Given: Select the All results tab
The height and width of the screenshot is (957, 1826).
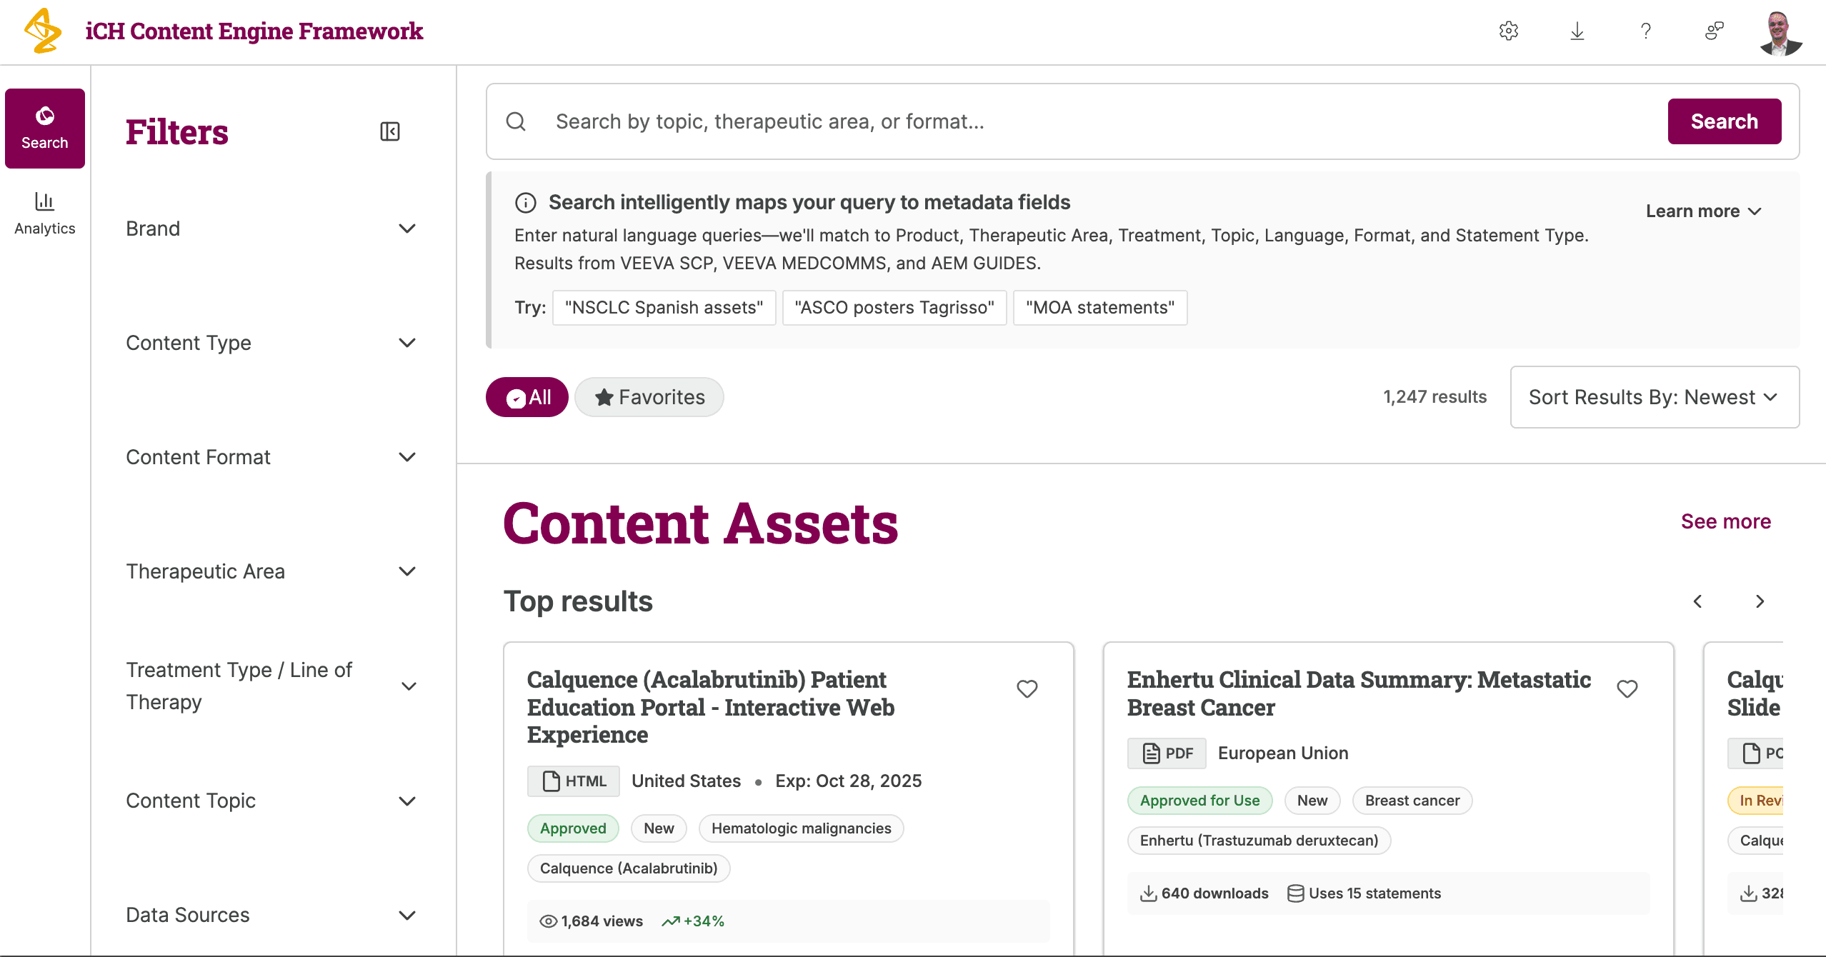Looking at the screenshot, I should click(x=527, y=397).
